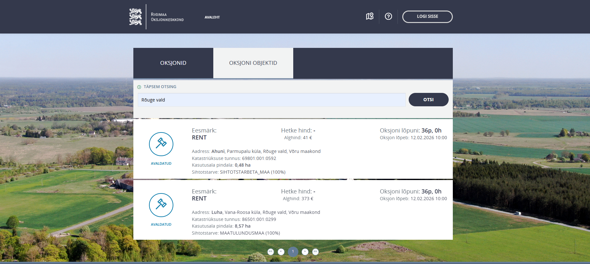Click the coat of arms logo
This screenshot has height=264, width=590.
tap(135, 17)
